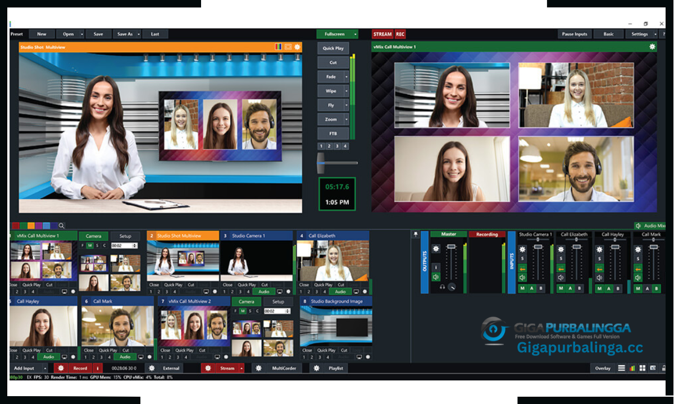Click the red STREAM button at top
The image size is (674, 404).
382,34
